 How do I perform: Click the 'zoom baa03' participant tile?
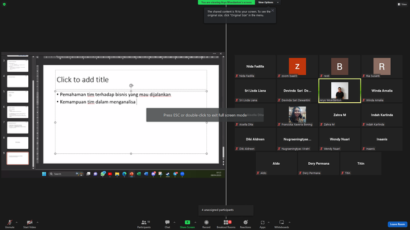[297, 66]
